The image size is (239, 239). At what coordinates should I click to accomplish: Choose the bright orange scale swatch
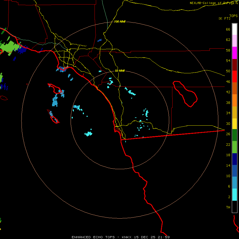pyautogui.click(x=234, y=100)
